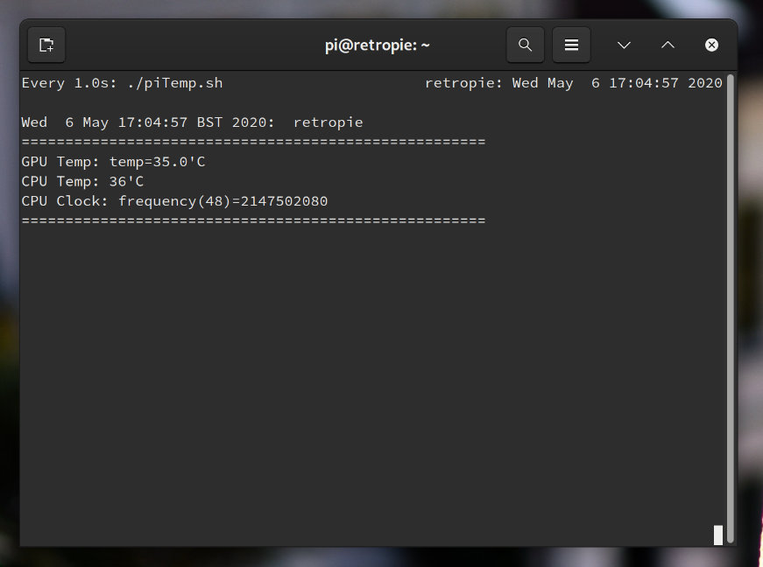
Task: Click the vertical scrollbar of the terminal
Action: pos(730,309)
